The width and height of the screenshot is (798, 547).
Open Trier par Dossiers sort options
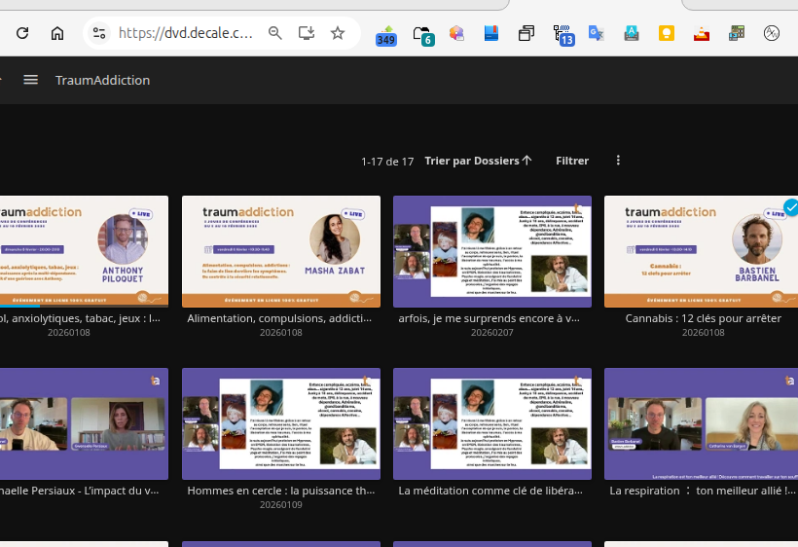pos(478,161)
